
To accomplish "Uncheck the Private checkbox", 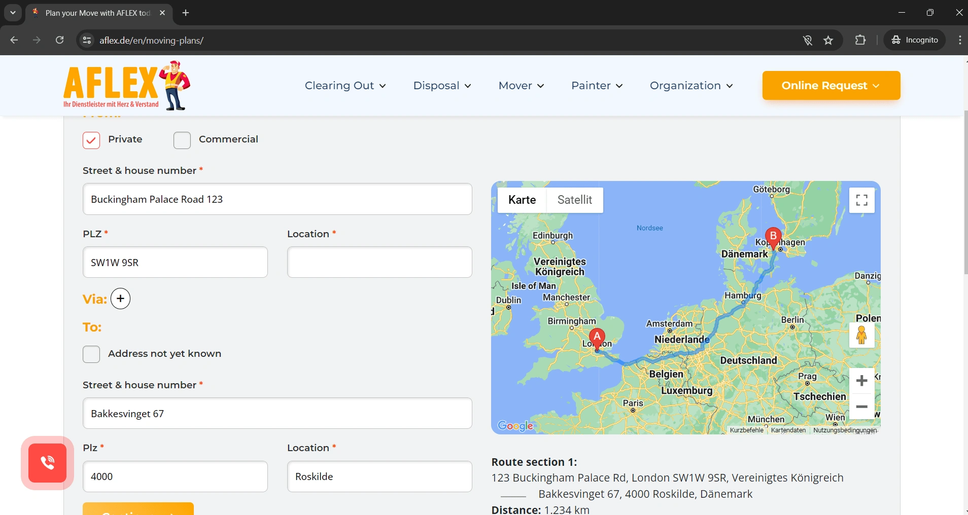I will click(91, 140).
